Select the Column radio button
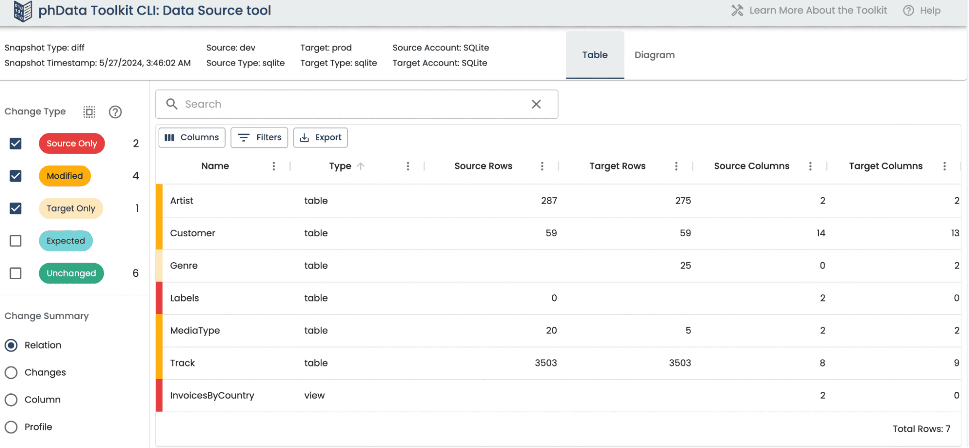The width and height of the screenshot is (970, 448). pyautogui.click(x=11, y=400)
